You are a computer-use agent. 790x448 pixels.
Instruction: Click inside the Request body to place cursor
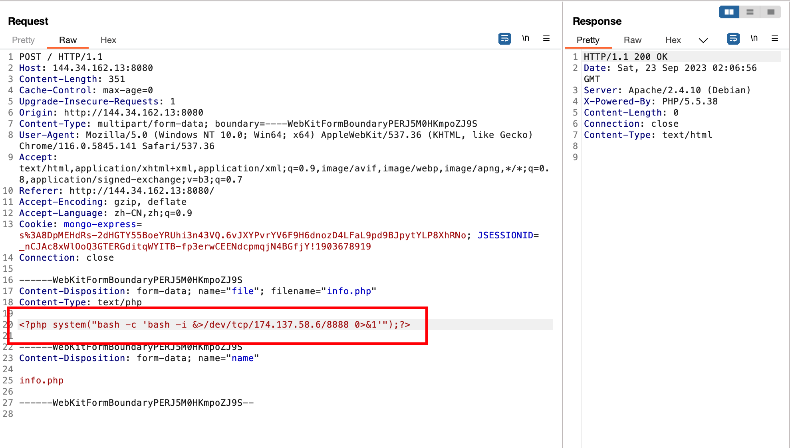160,380
